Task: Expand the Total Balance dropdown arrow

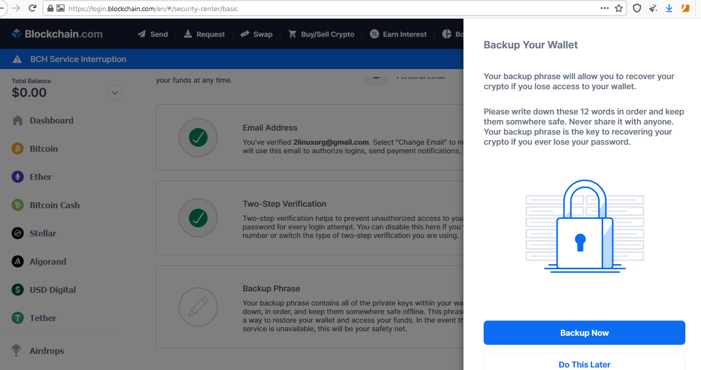Action: 115,93
